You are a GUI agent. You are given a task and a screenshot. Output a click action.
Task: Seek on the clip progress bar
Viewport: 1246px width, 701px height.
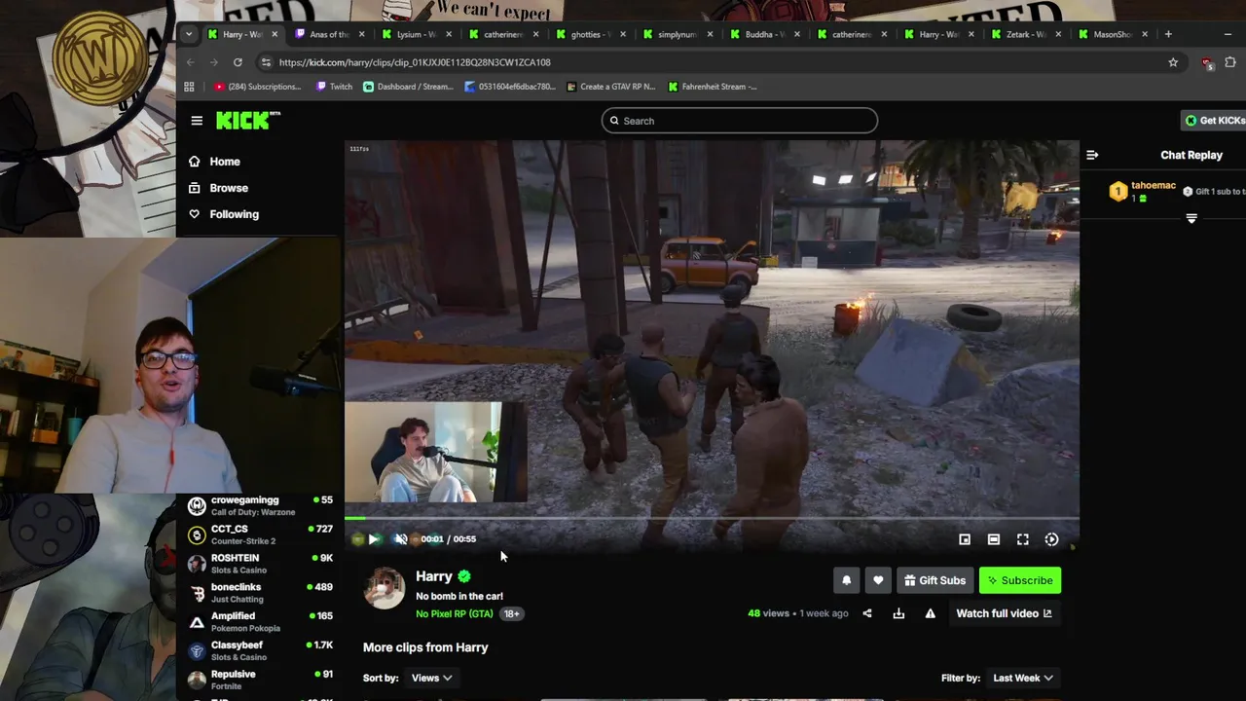[x=712, y=518]
